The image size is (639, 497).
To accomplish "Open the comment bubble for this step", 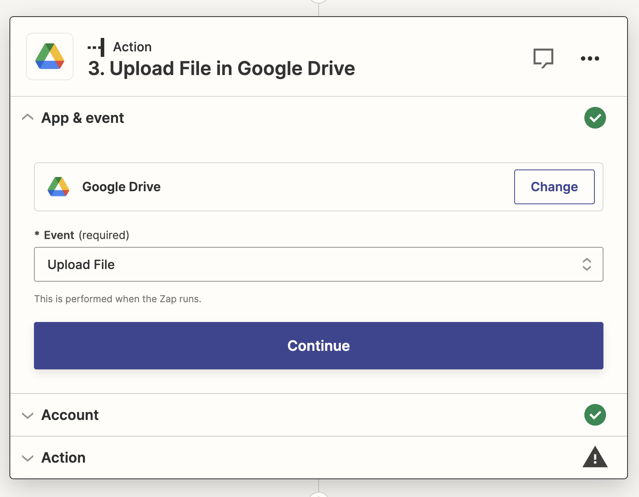I will pyautogui.click(x=543, y=58).
